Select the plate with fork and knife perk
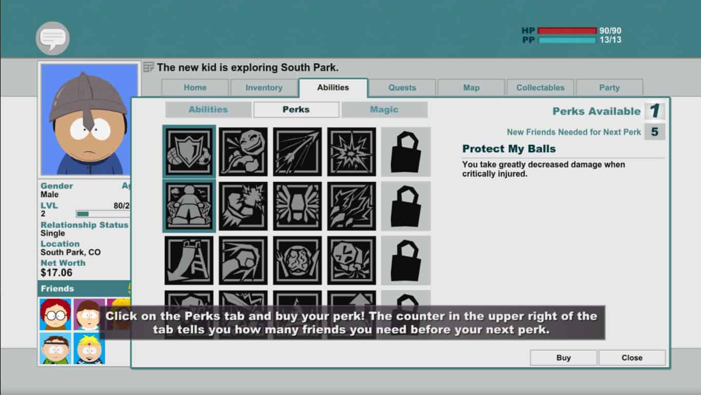 tap(298, 260)
